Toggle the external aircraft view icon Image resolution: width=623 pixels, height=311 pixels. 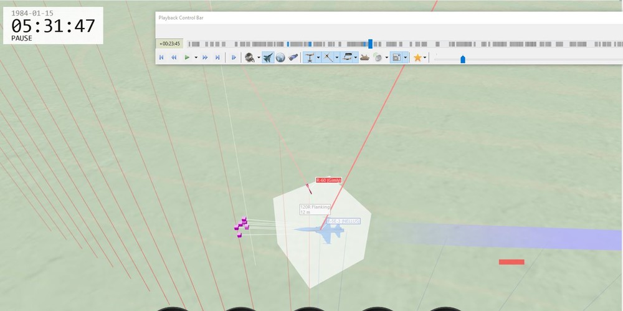click(268, 58)
